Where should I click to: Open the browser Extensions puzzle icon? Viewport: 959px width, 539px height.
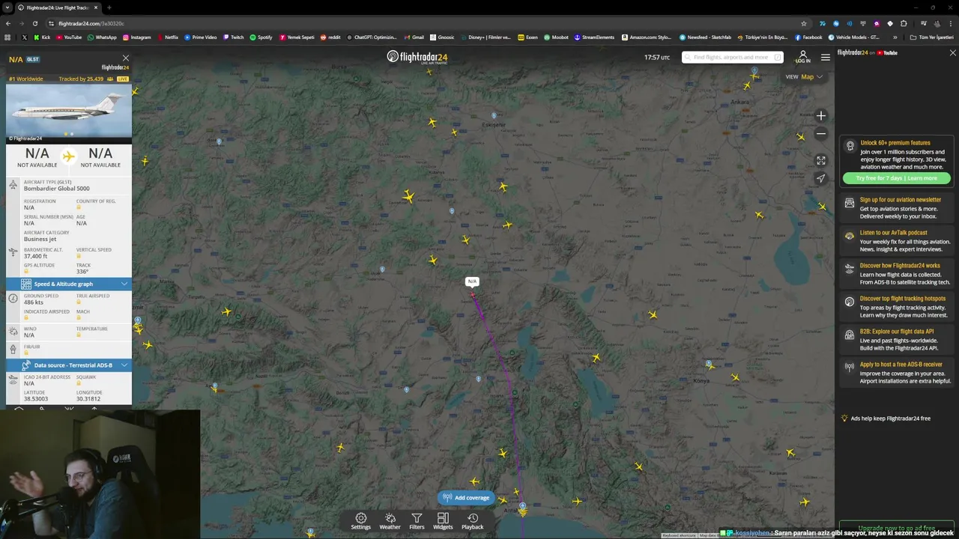coord(904,23)
